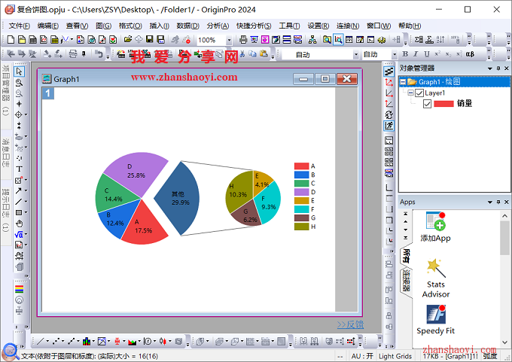This screenshot has width=512, height=362.
Task: Open the 编辑(E) menu
Action: pyautogui.click(x=48, y=26)
